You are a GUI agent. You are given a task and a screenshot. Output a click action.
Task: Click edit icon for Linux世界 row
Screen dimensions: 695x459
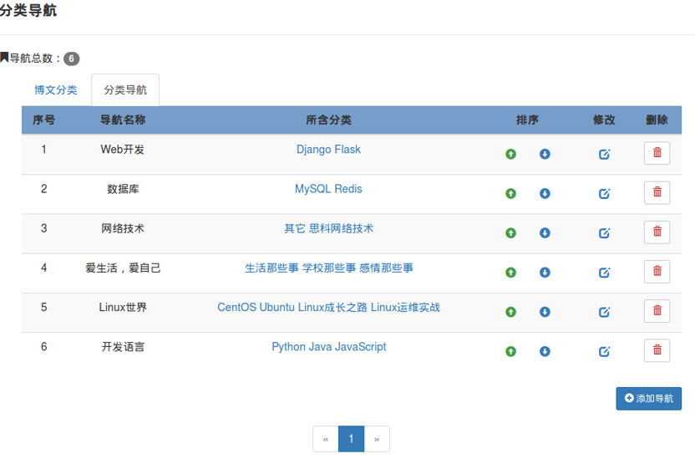604,312
